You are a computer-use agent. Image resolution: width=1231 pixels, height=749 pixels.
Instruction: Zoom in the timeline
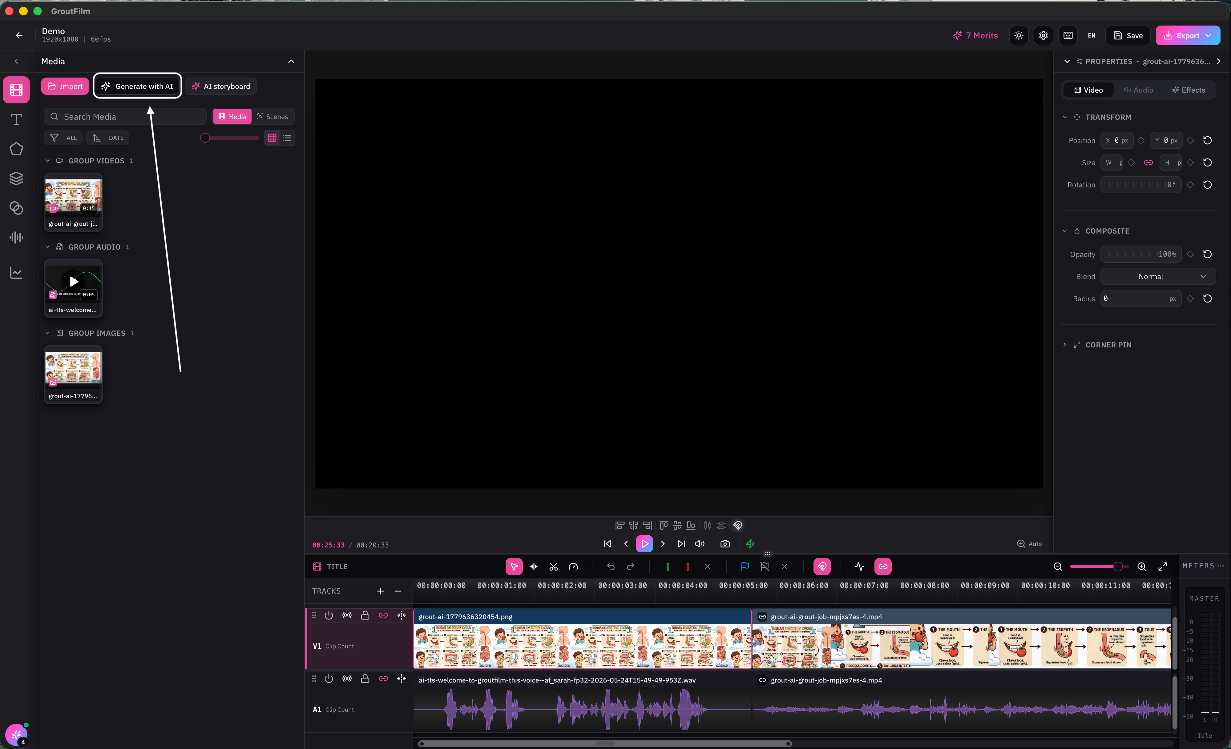click(x=1142, y=567)
